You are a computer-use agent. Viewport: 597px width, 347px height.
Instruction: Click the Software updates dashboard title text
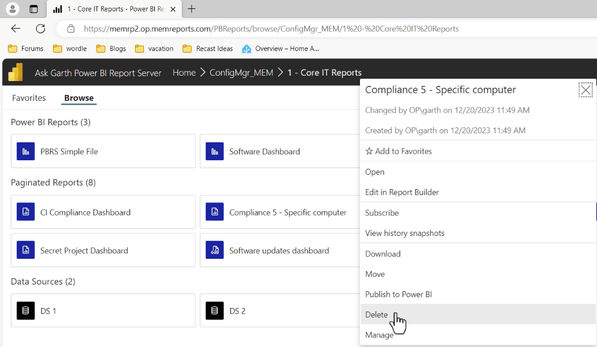[x=279, y=250]
